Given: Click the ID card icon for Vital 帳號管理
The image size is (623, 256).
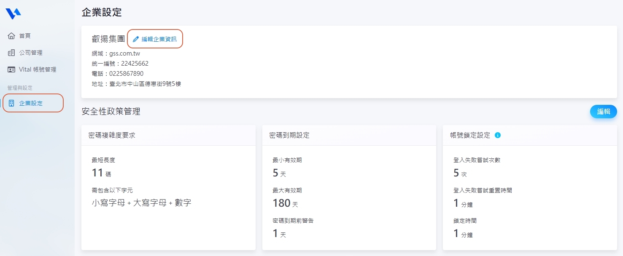Looking at the screenshot, I should tap(11, 69).
